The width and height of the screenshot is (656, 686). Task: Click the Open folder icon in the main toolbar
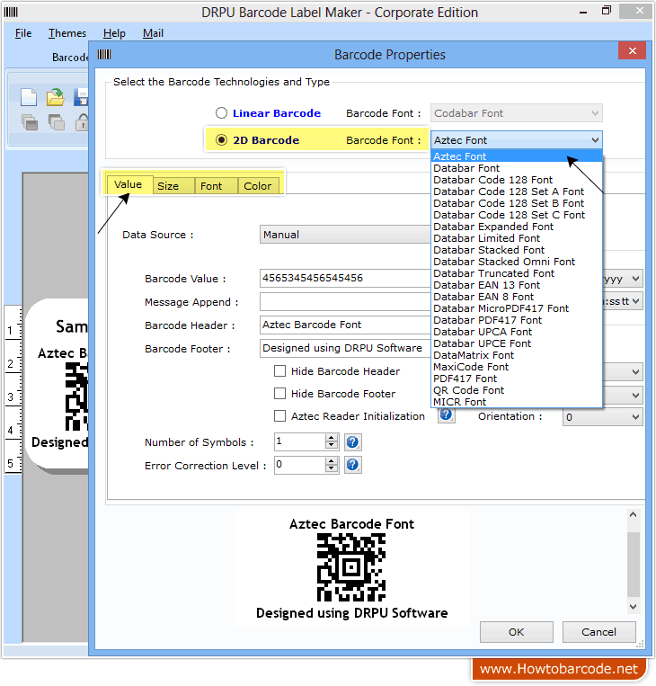coord(56,97)
